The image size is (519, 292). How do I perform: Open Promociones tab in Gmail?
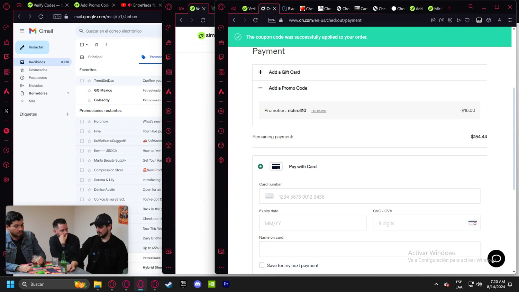point(152,57)
